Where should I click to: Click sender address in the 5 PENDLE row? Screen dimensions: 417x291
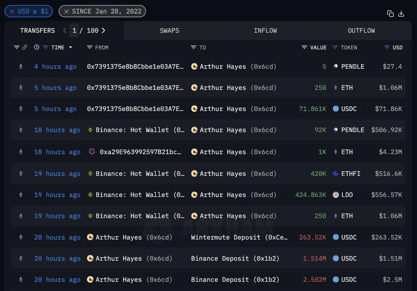tap(136, 67)
